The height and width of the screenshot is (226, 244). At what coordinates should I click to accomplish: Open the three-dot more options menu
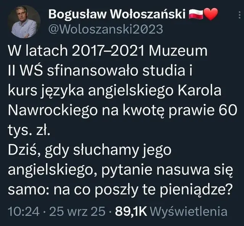[x=239, y=15]
